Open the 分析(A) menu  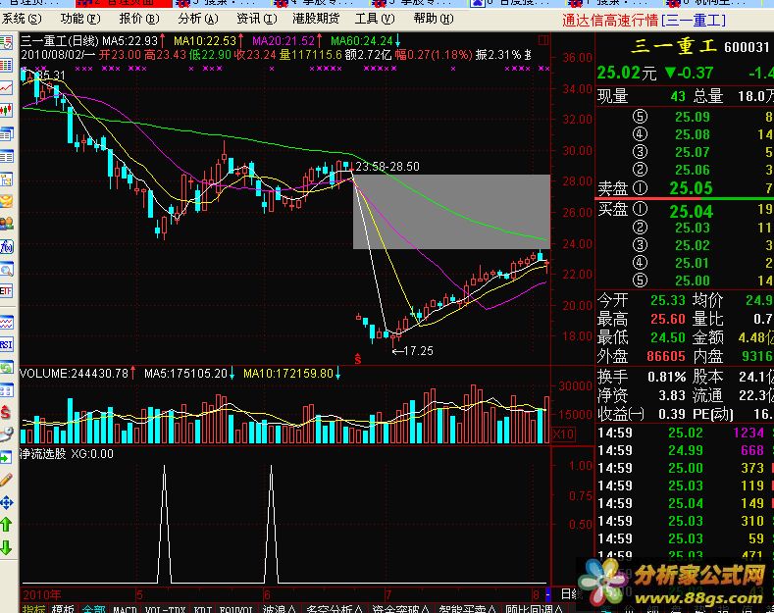198,19
